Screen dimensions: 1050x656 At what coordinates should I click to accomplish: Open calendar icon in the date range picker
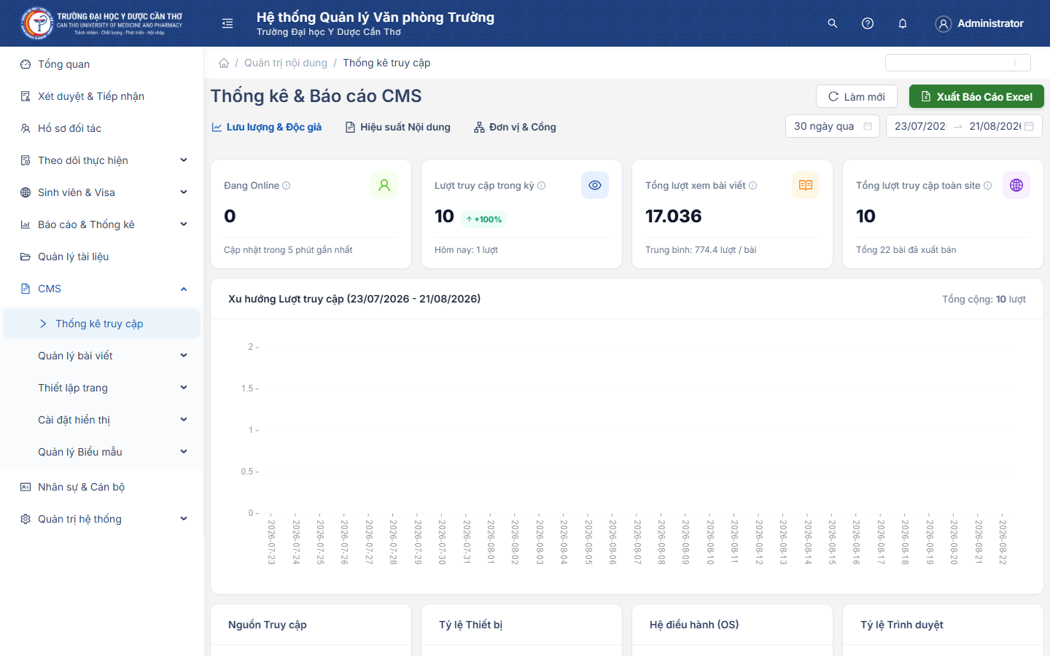(1030, 126)
